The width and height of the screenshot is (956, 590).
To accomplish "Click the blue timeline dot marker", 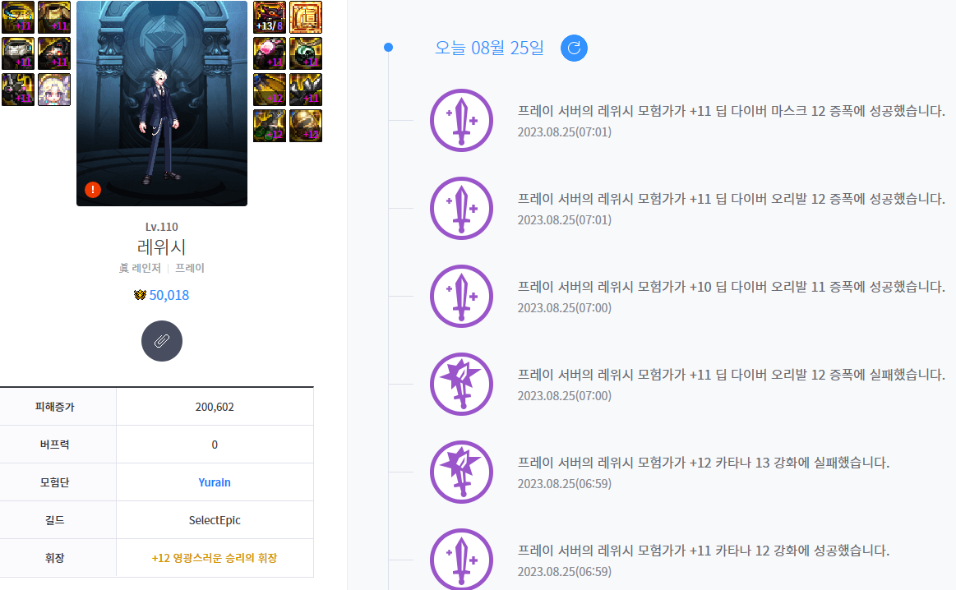I will 388,47.
